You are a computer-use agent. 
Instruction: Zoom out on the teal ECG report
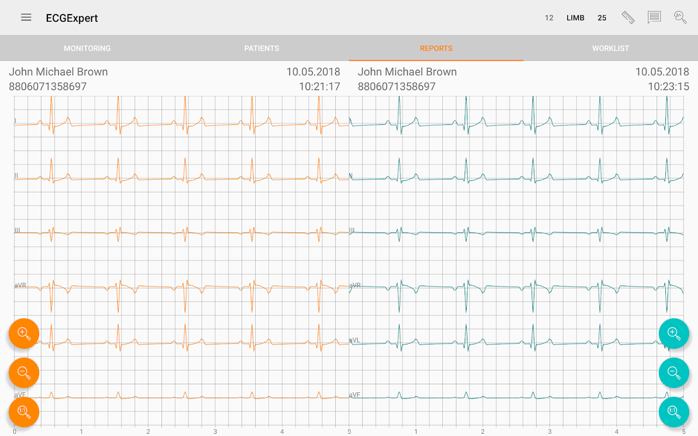(674, 373)
